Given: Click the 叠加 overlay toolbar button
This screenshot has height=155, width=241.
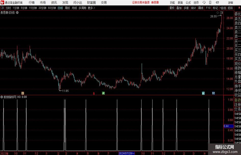Looking at the screenshot, I should pos(179,8).
